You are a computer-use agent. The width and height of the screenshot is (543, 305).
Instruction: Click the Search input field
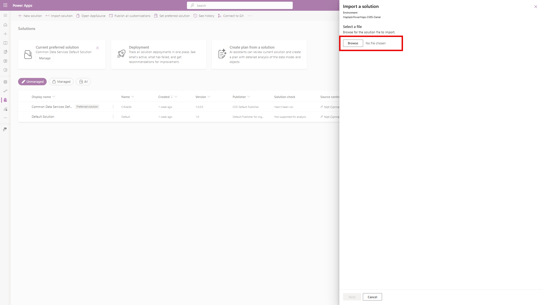tap(240, 5)
